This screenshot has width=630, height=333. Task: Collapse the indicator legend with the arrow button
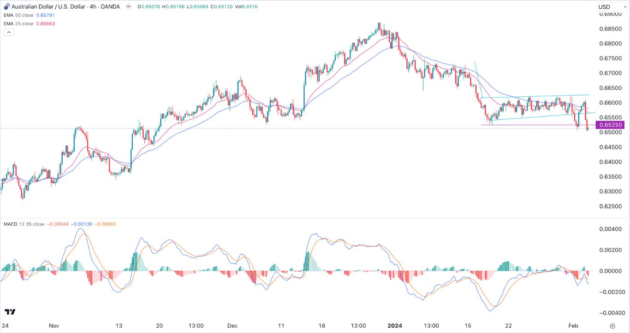(9, 32)
